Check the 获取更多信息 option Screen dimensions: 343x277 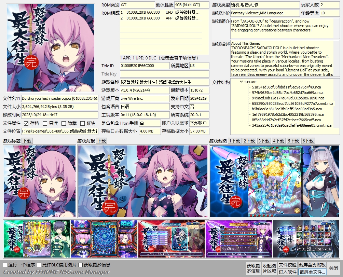click(x=80, y=265)
